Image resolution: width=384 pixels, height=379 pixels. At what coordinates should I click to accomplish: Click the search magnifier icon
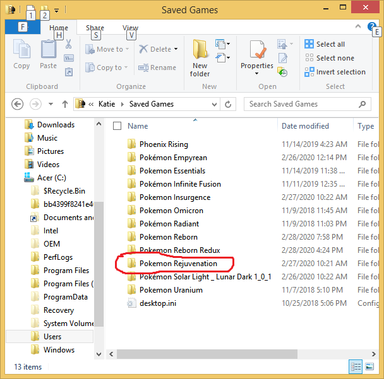[x=362, y=104]
